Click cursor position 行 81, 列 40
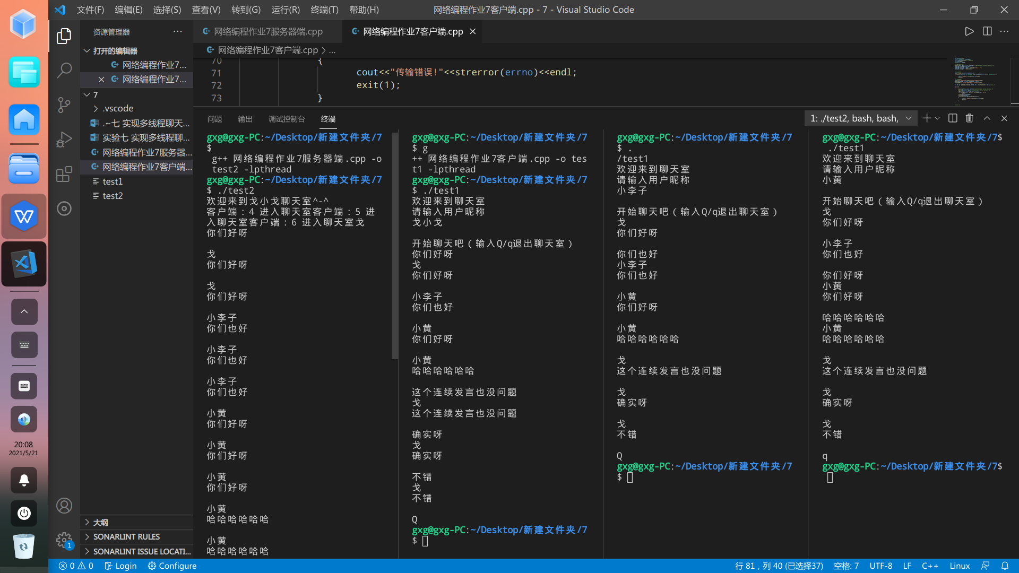1019x573 pixels. click(x=779, y=566)
